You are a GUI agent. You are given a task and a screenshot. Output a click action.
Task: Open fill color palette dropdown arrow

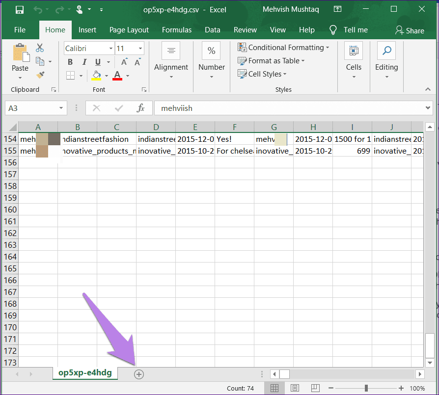pyautogui.click(x=107, y=76)
